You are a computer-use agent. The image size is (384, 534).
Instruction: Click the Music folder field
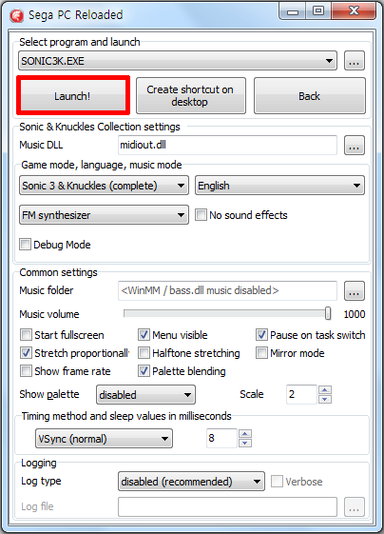click(x=227, y=290)
